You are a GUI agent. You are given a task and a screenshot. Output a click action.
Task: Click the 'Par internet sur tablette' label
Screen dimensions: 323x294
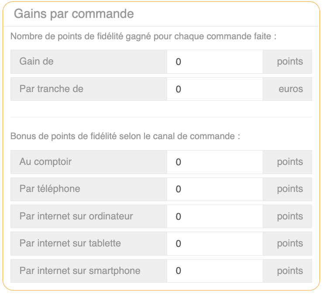(x=70, y=243)
